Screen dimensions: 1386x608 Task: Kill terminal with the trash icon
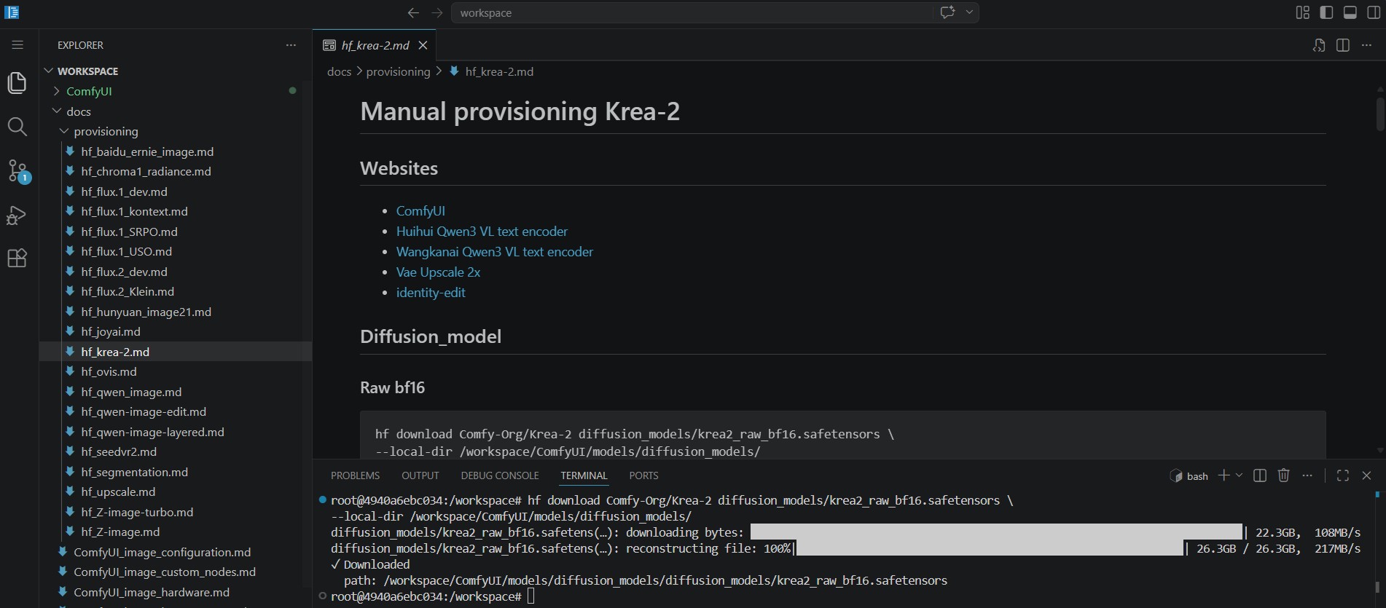(1283, 475)
